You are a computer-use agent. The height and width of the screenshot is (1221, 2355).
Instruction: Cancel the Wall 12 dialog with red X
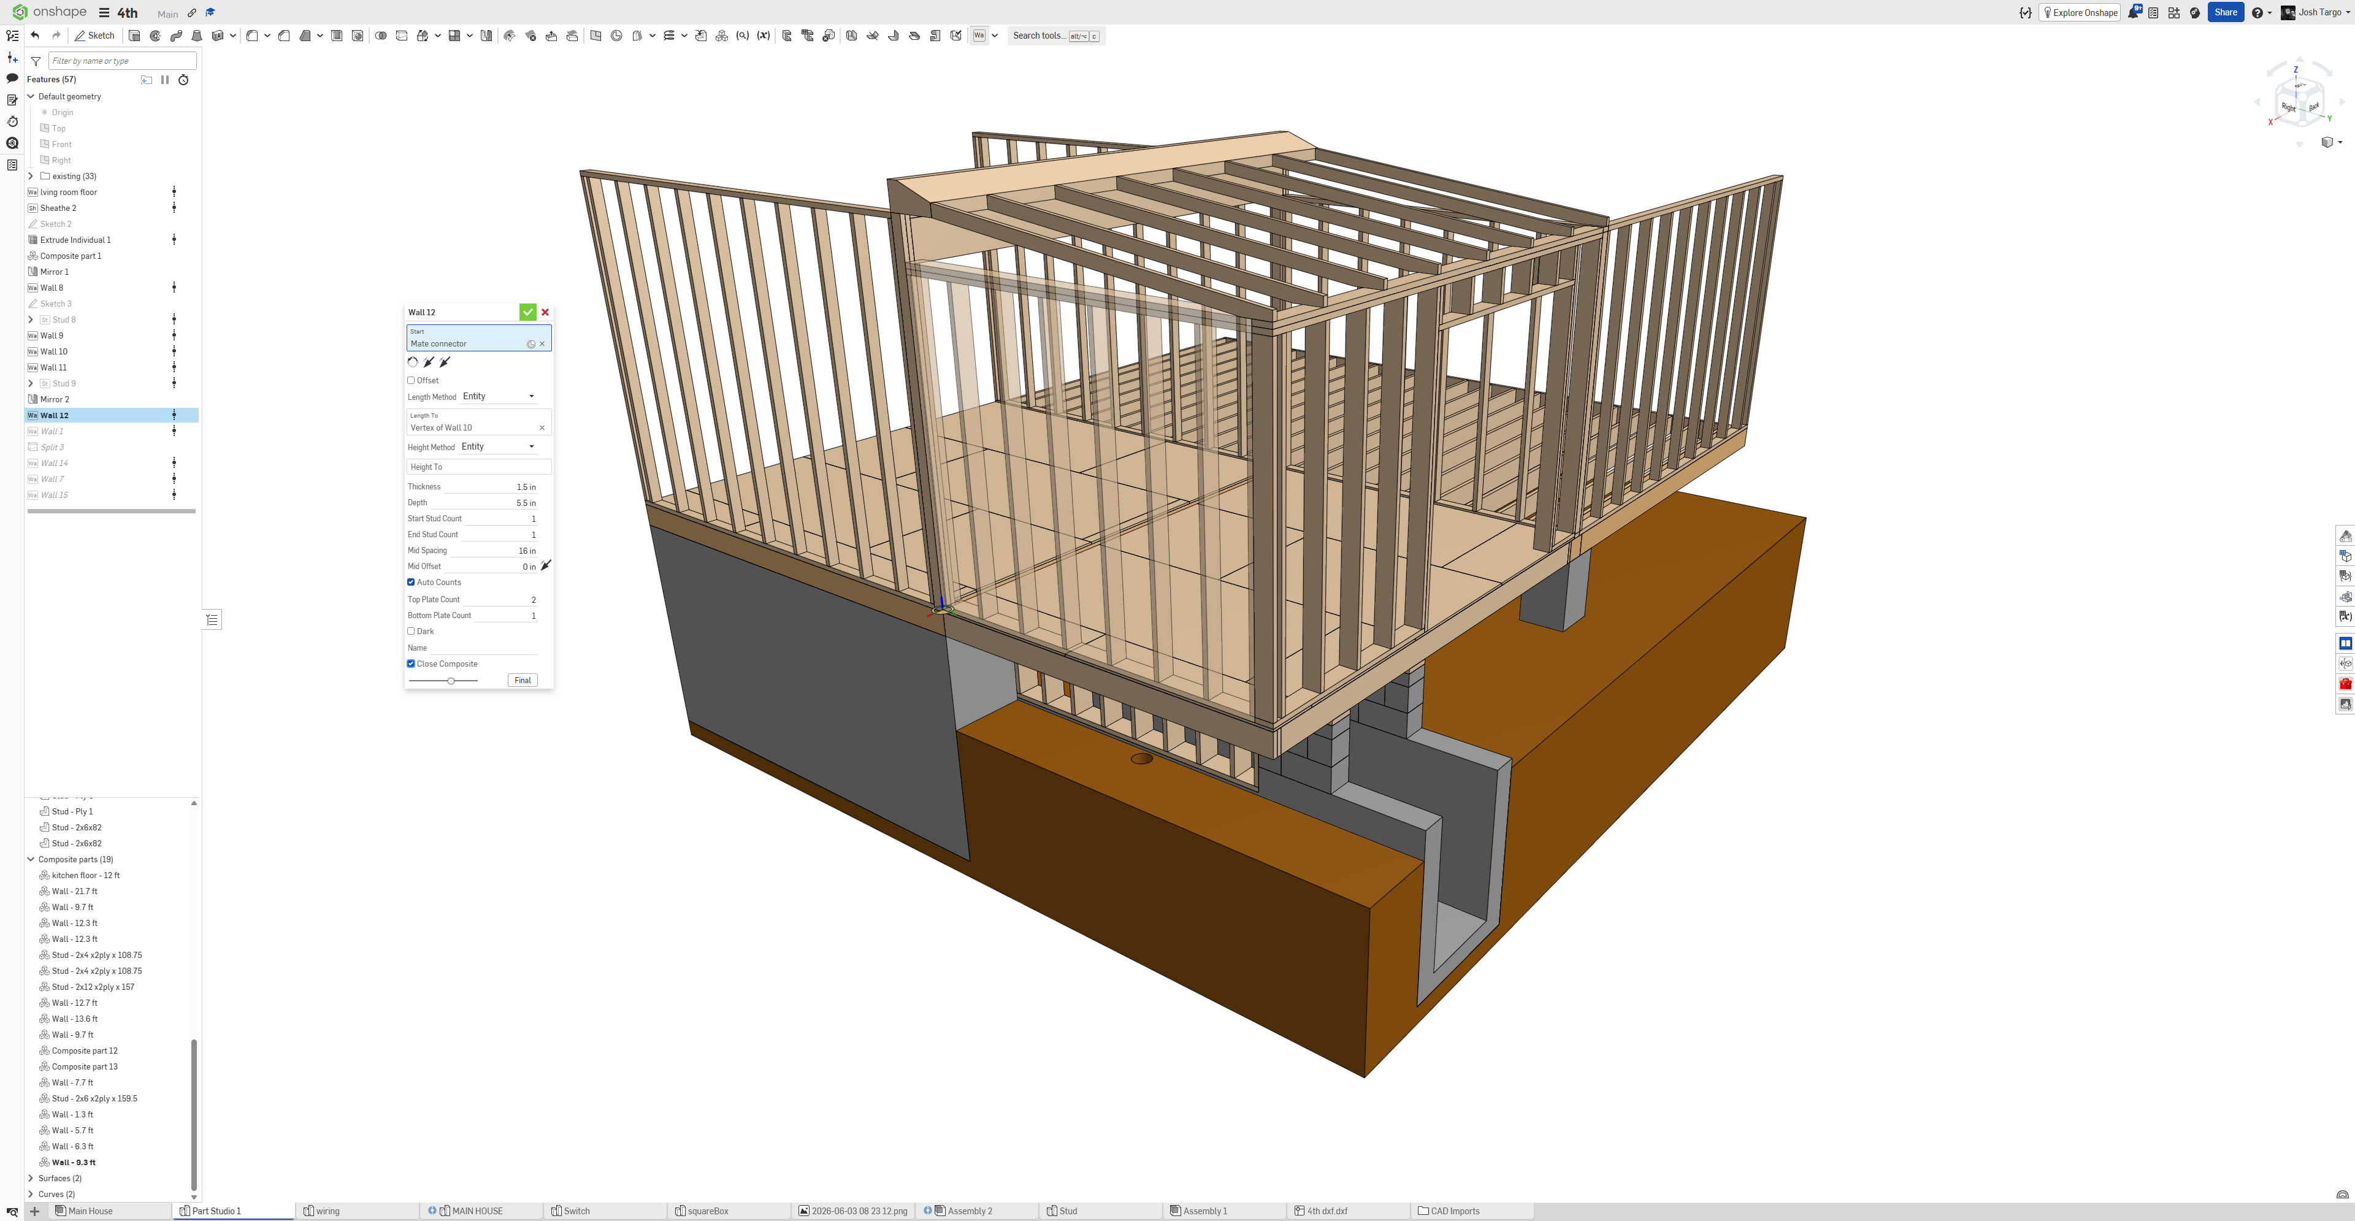pos(546,313)
